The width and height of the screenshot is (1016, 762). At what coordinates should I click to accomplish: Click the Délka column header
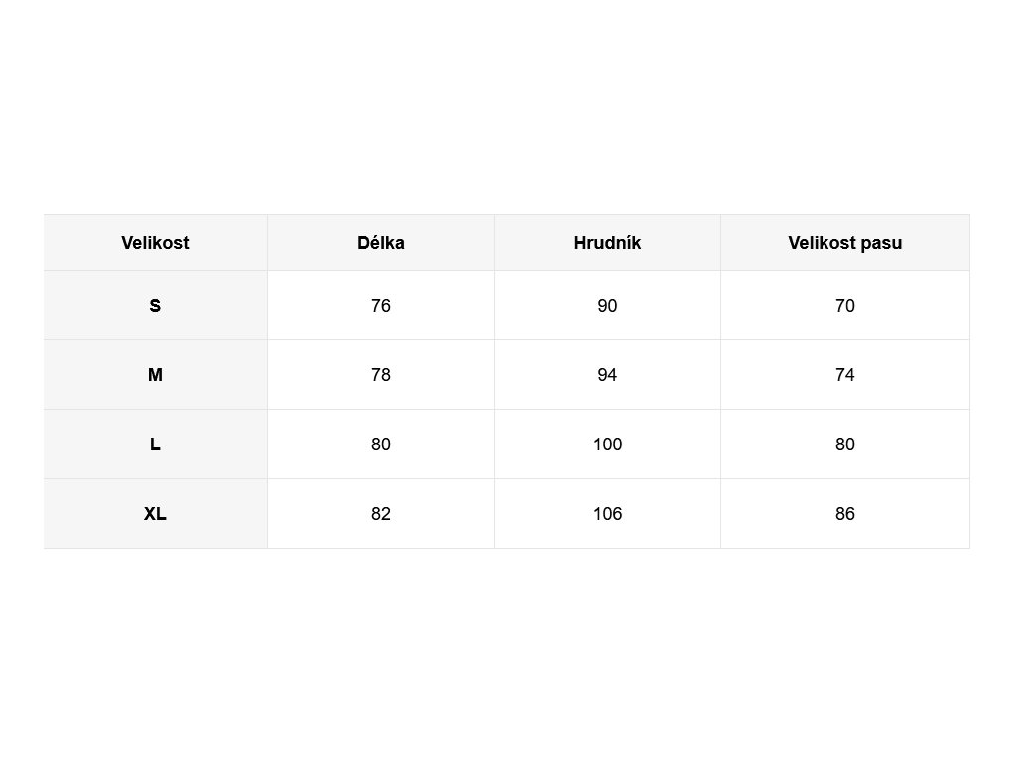[x=381, y=243]
